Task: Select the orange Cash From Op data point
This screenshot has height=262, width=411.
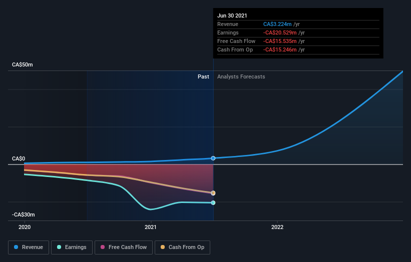Action: click(x=213, y=193)
